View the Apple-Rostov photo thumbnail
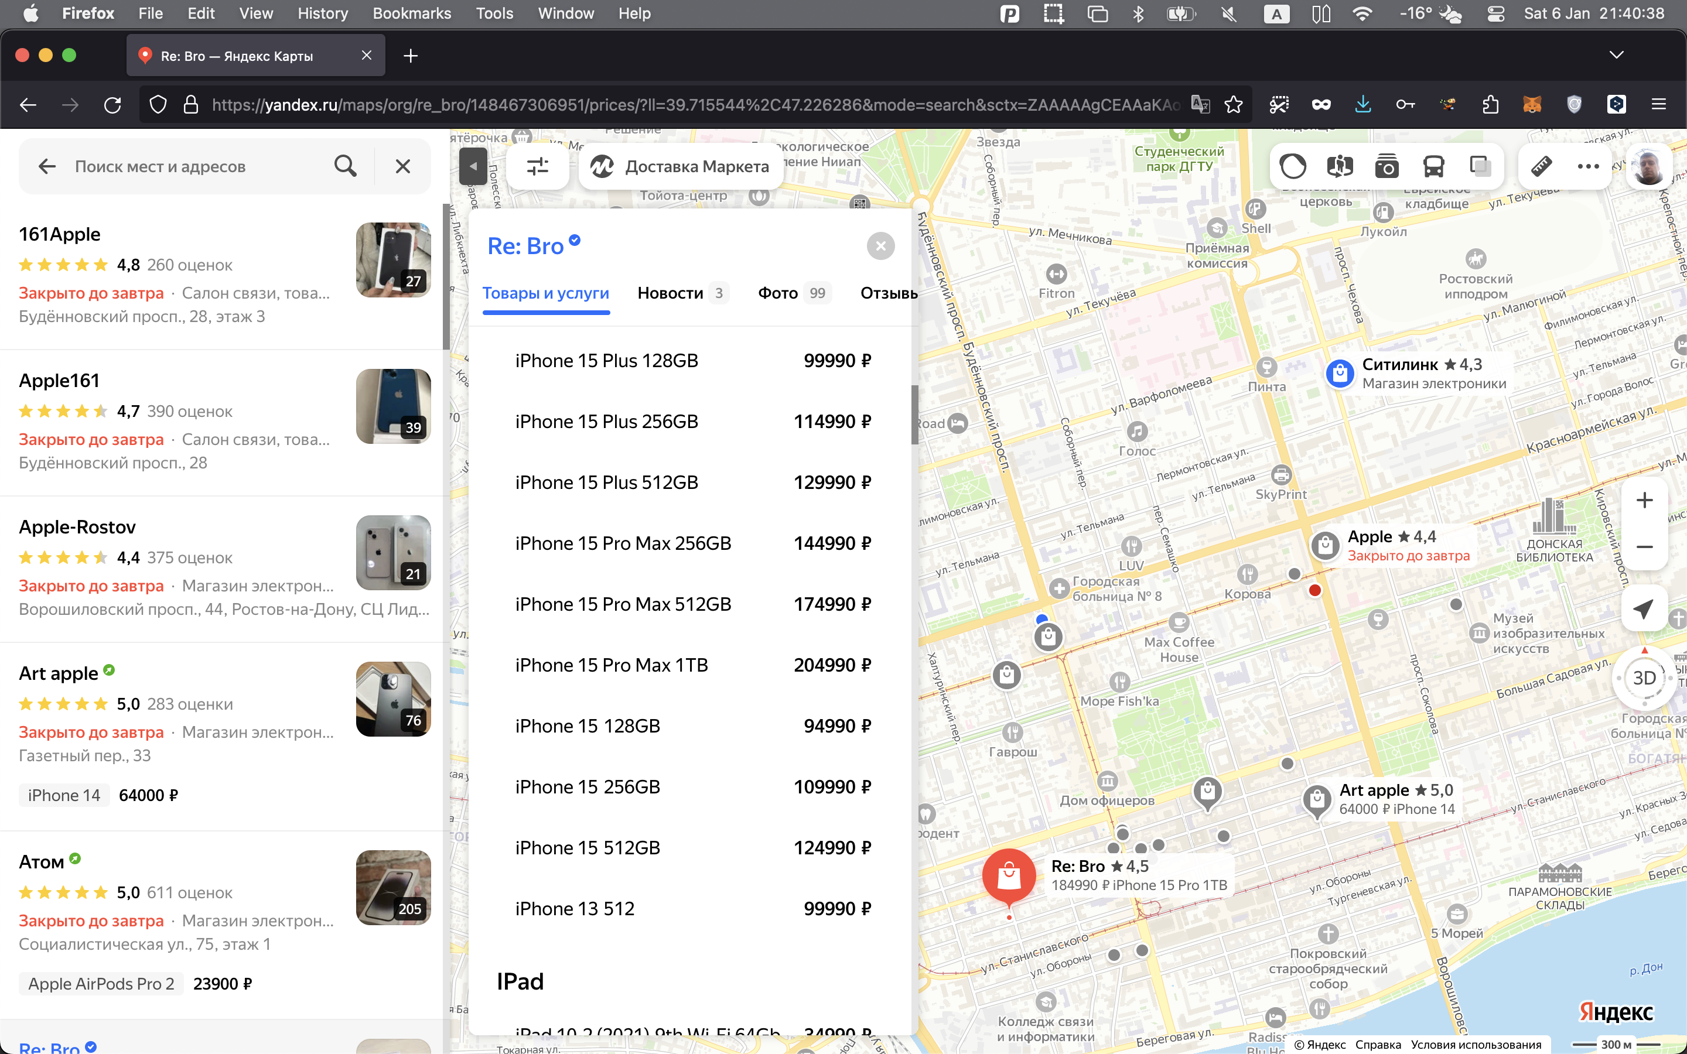The image size is (1687, 1054). click(x=393, y=553)
